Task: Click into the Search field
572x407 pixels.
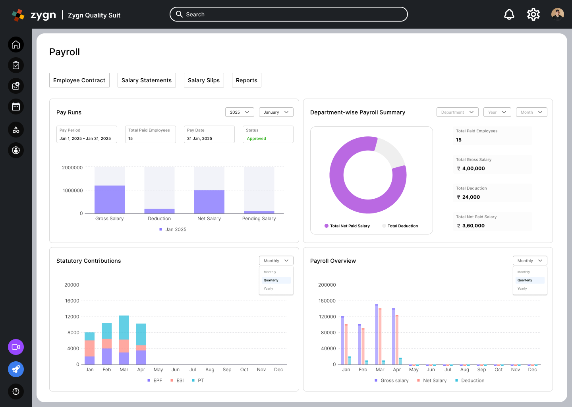Action: (289, 14)
